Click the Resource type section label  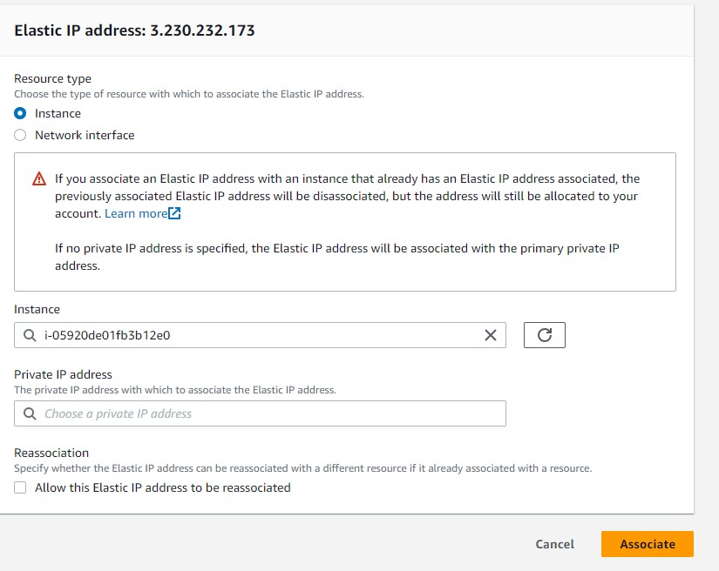click(52, 78)
